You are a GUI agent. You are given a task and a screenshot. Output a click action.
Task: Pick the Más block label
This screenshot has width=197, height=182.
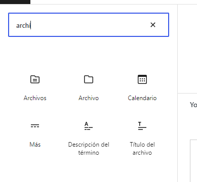[x=35, y=145]
